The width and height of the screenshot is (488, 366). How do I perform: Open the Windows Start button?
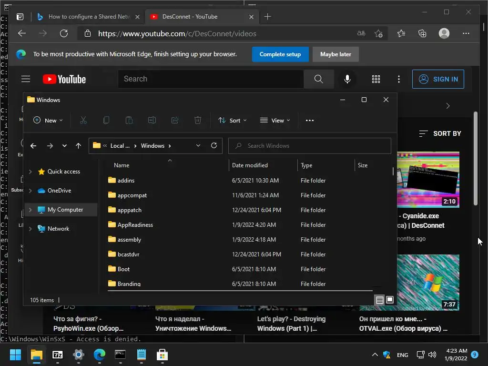point(15,355)
